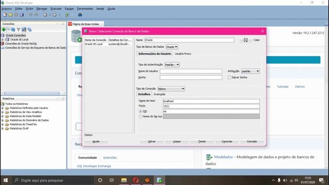Select the Página de Boas-Vindas tab

pos(86,24)
